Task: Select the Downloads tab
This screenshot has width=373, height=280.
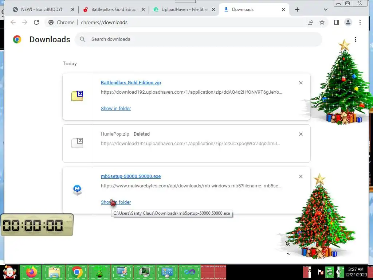Action: (254, 9)
